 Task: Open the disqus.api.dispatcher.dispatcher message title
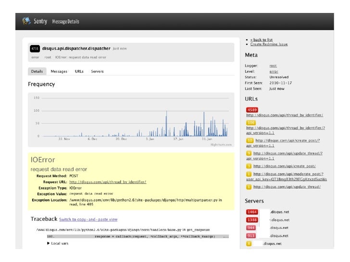[76, 48]
